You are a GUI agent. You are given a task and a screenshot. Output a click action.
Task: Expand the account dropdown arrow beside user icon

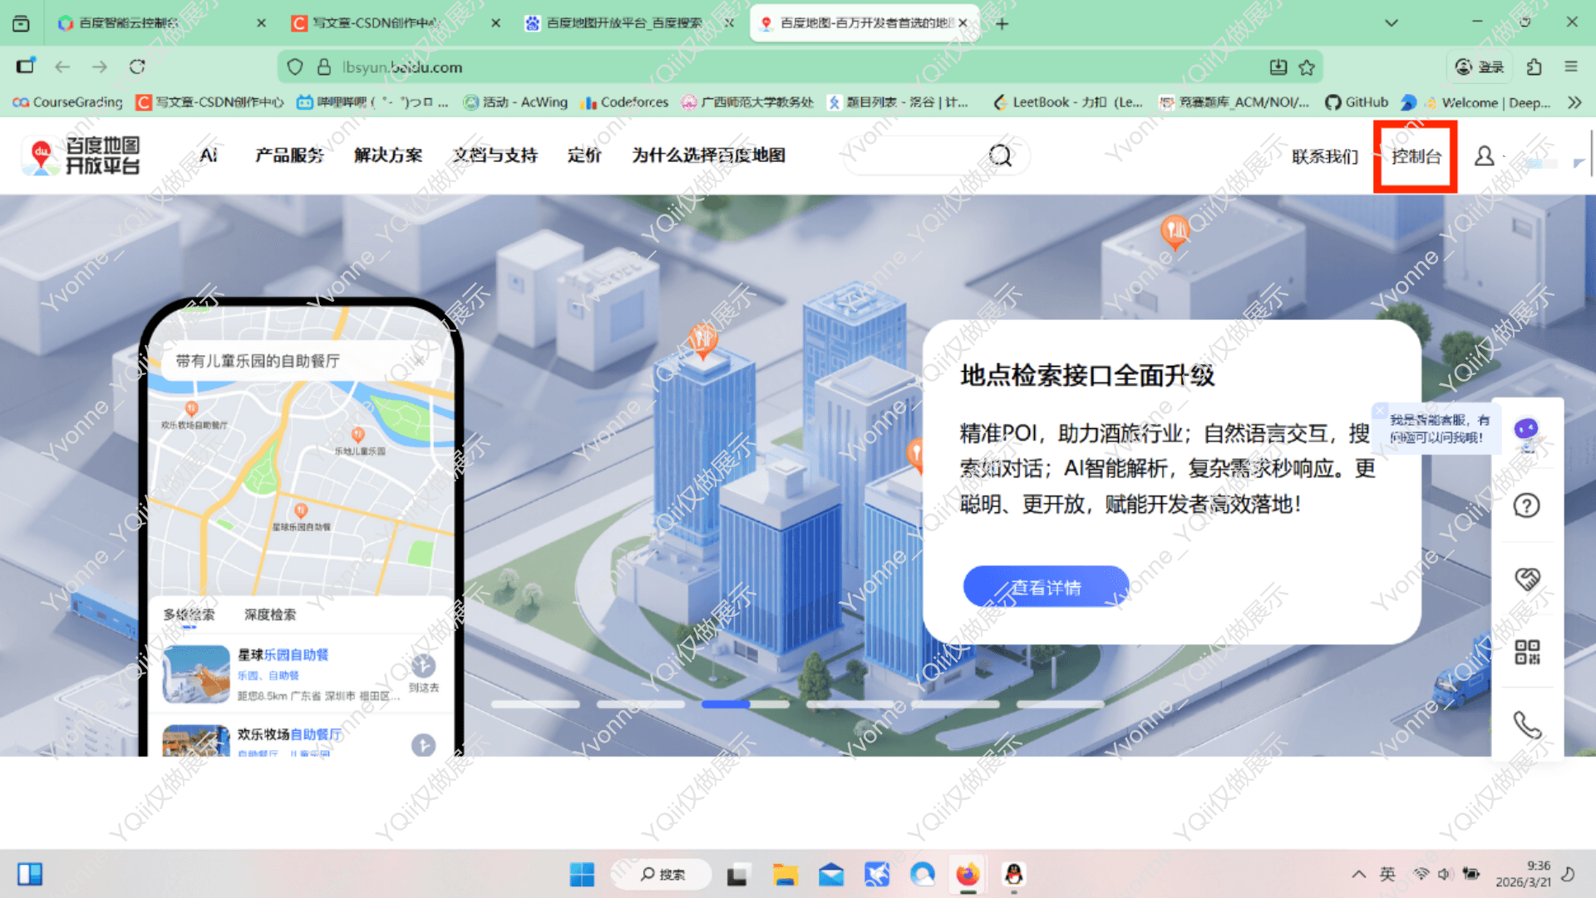coord(1579,163)
